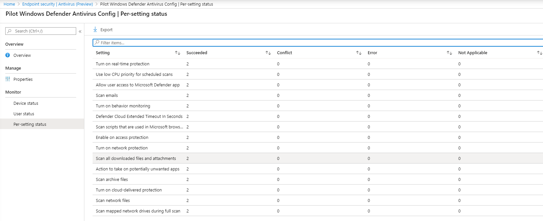Sort by Setting column arrows
The width and height of the screenshot is (543, 221).
tap(178, 53)
